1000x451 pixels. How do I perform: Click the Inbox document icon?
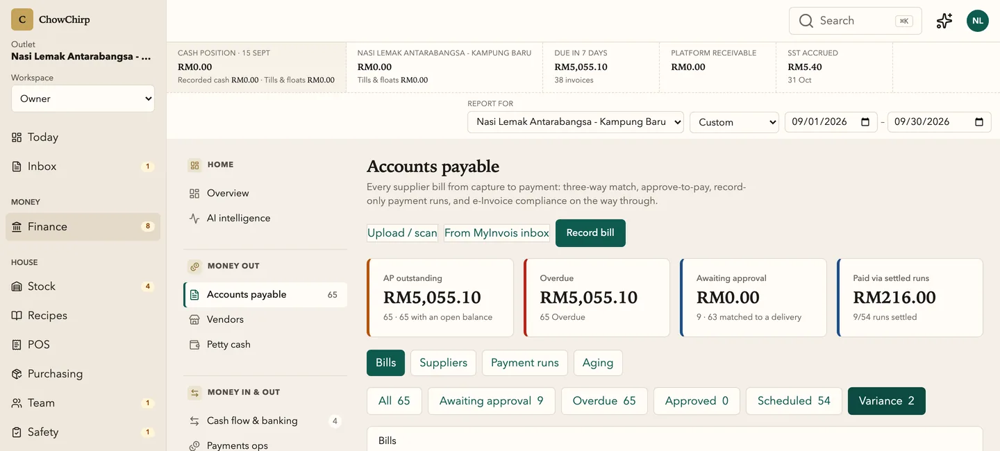[x=17, y=167]
